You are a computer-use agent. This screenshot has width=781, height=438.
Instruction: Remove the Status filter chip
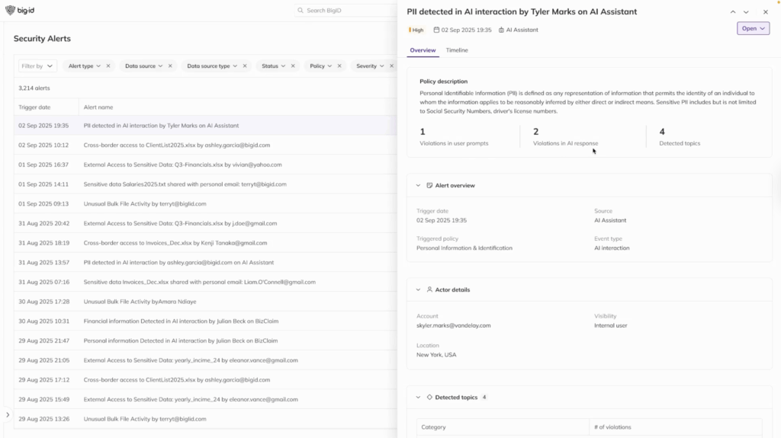tap(293, 66)
